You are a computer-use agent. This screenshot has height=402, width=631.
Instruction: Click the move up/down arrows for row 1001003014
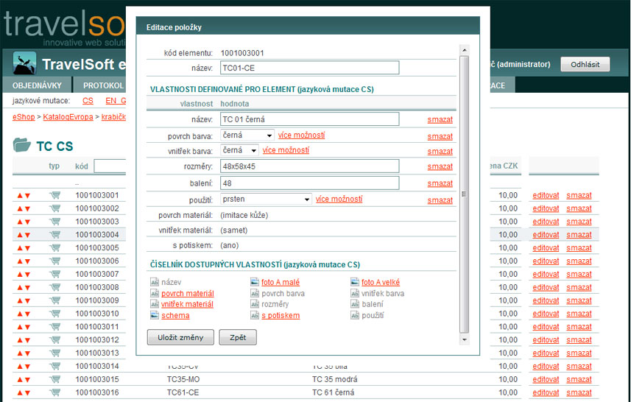click(24, 367)
